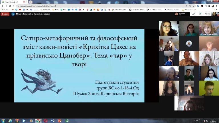The image size is (219, 123).
Task: Open Opera from the taskbar
Action: pyautogui.click(x=46, y=121)
